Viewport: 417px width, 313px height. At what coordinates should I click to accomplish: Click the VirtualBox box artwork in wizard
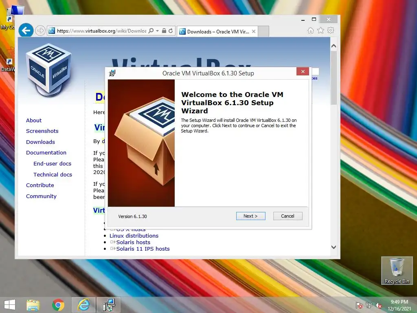pyautogui.click(x=141, y=143)
